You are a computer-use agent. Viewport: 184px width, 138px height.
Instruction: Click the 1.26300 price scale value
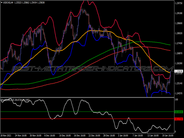178,63
